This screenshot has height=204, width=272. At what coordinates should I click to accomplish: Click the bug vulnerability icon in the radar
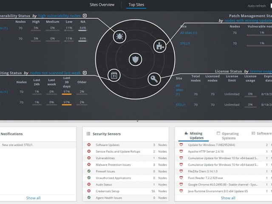(x=119, y=36)
